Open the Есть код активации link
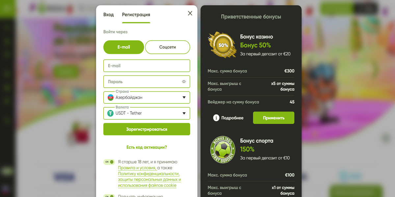The height and width of the screenshot is (197, 395). click(x=147, y=147)
